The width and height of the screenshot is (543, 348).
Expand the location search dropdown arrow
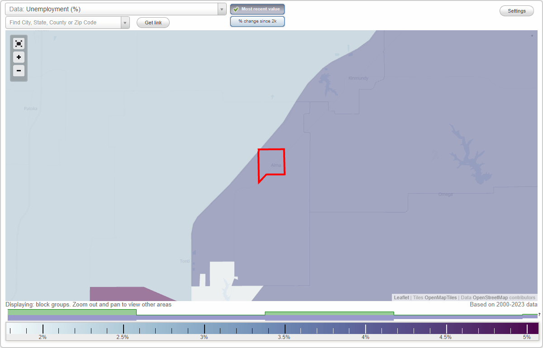(125, 23)
